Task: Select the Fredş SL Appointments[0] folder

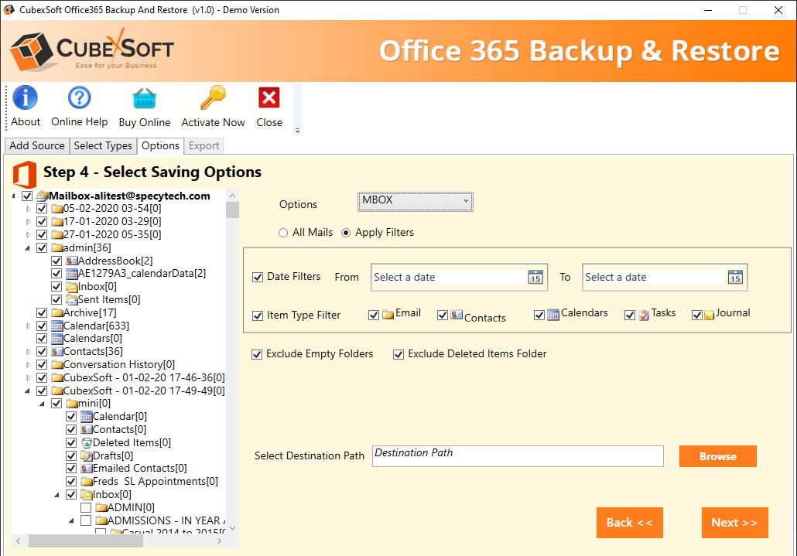Action: tap(156, 481)
